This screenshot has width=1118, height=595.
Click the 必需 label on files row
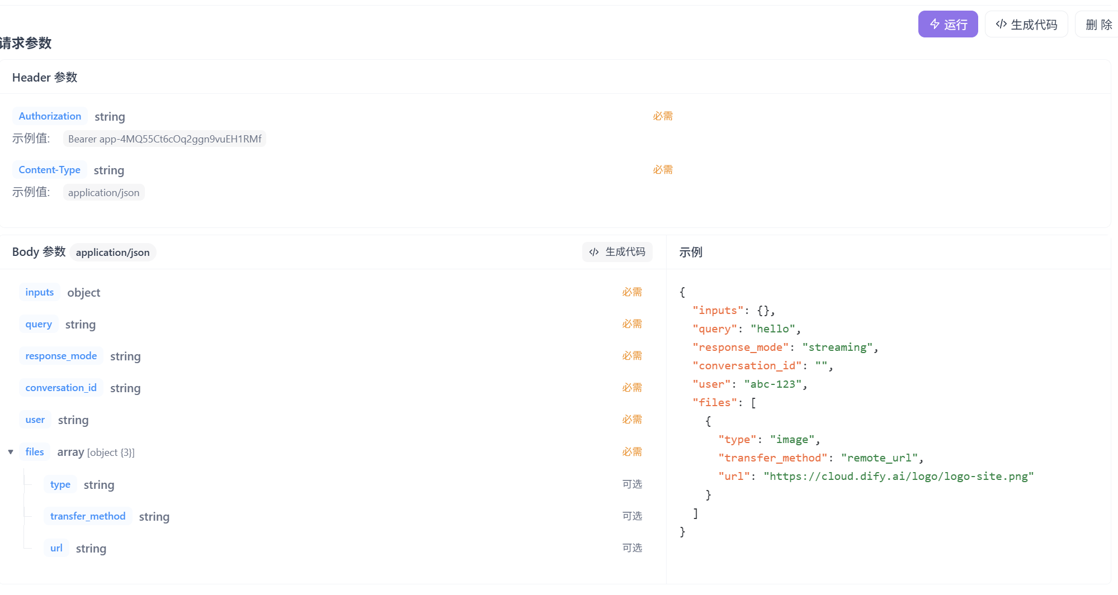pos(632,452)
